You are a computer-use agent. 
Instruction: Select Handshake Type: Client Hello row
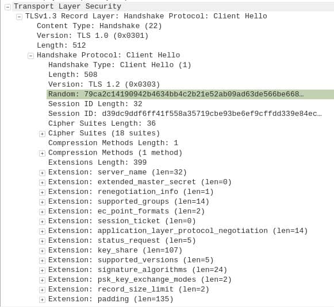(120, 65)
